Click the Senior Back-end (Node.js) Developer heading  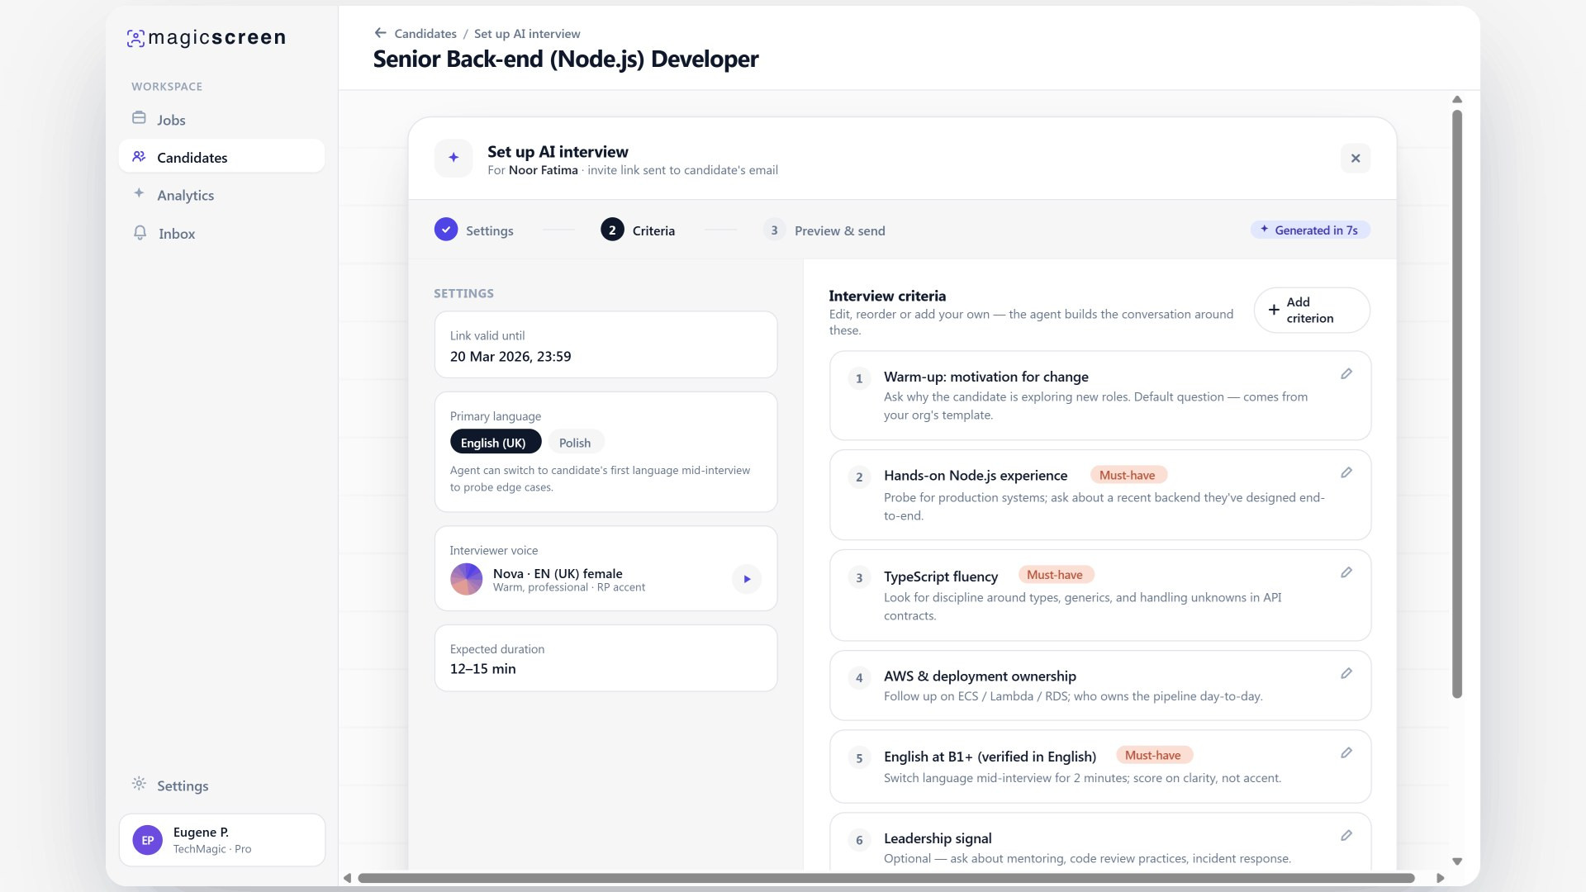(566, 59)
